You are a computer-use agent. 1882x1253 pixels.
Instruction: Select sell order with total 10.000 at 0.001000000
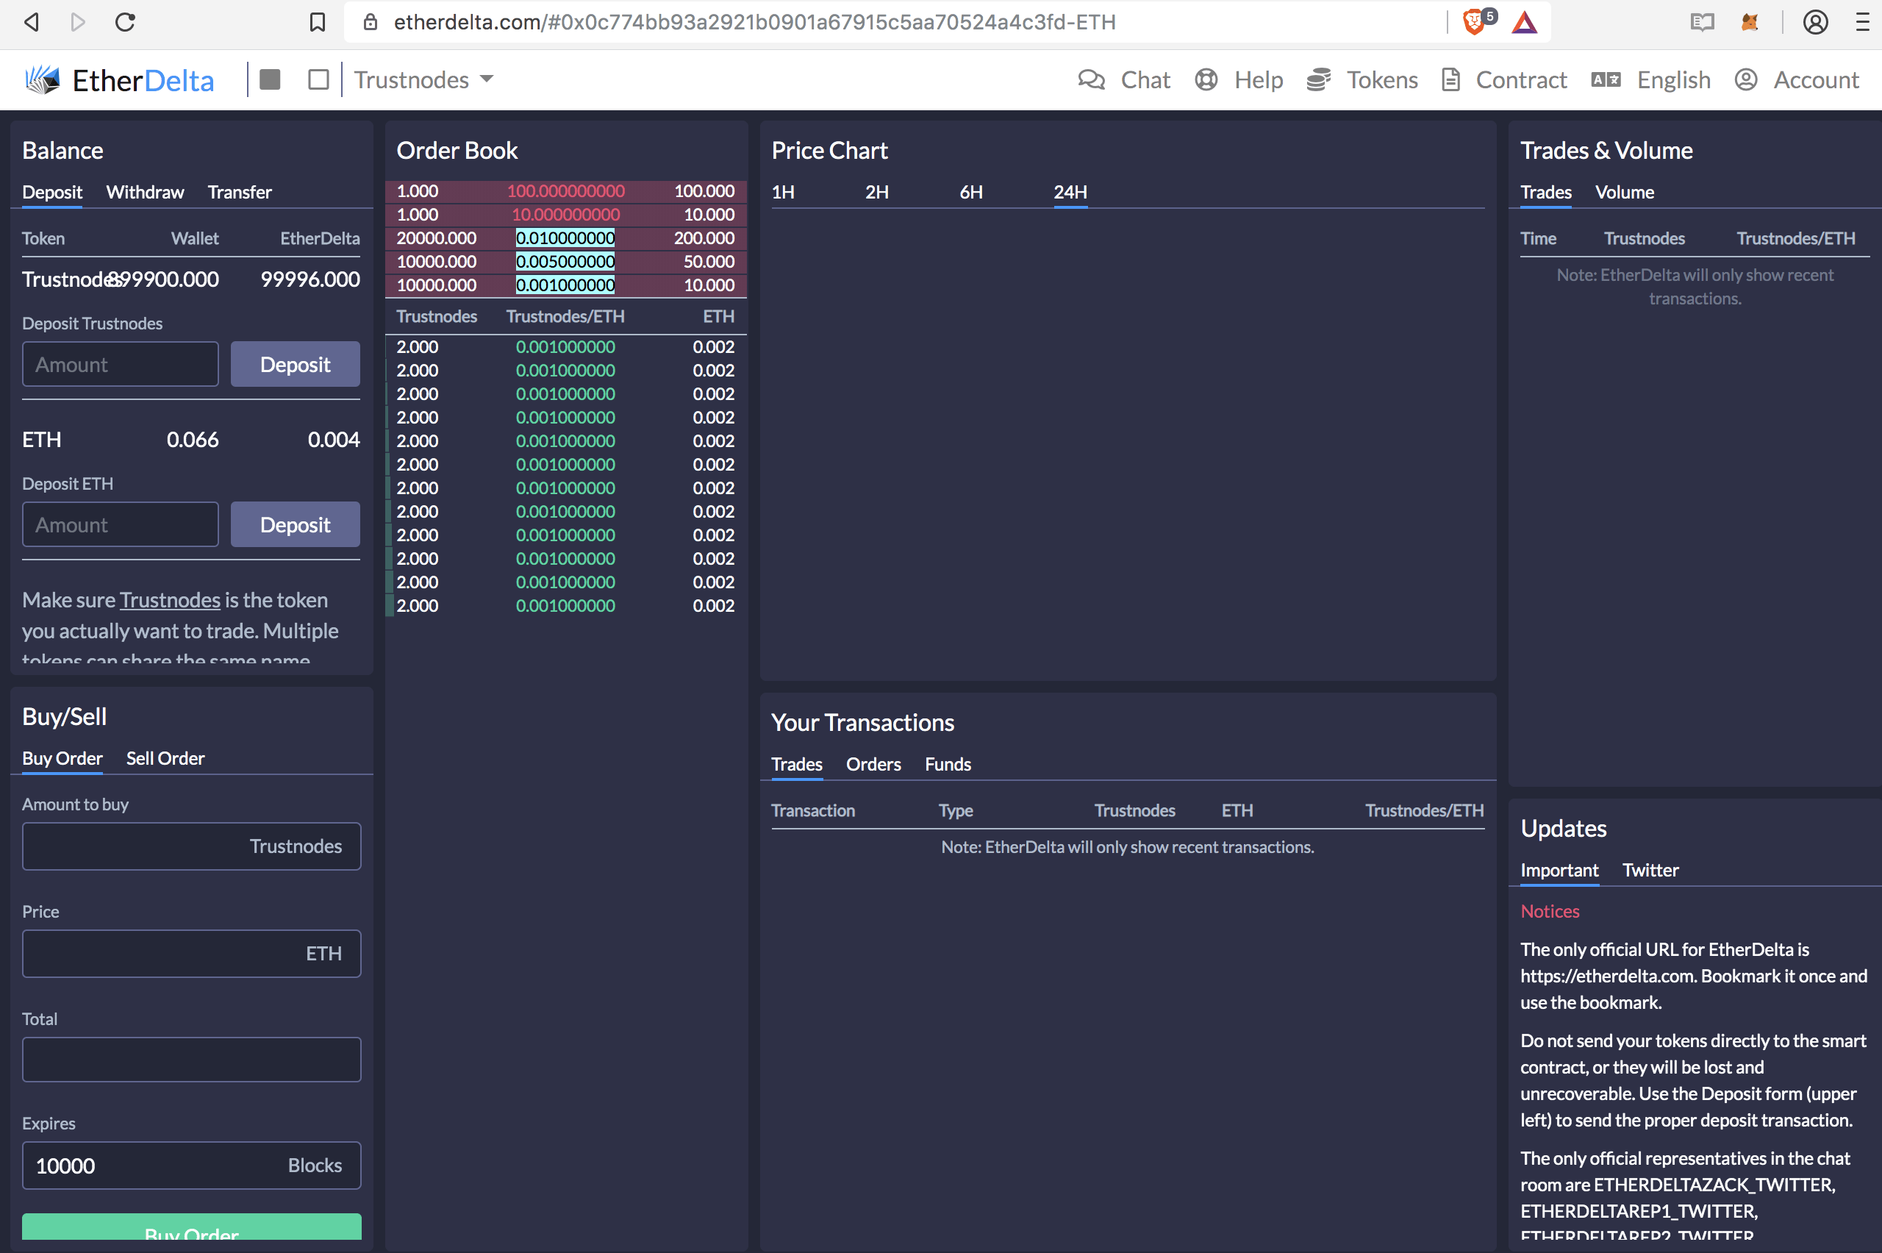point(565,285)
